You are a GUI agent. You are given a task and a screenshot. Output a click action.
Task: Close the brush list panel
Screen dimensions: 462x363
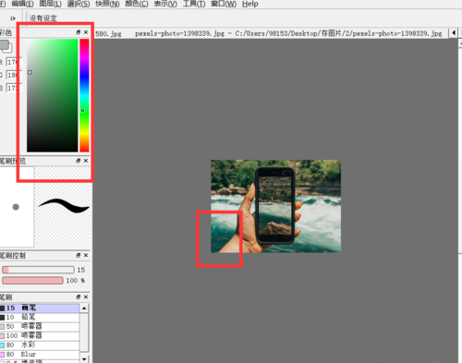86,296
